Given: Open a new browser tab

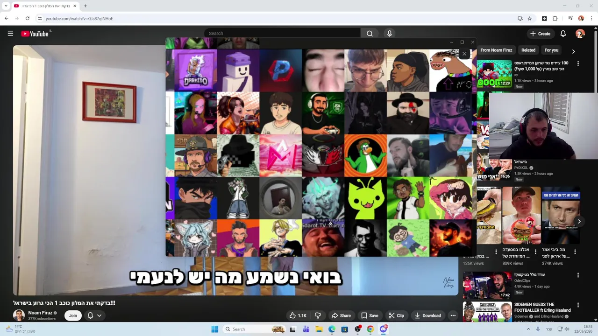Looking at the screenshot, I should pyautogui.click(x=85, y=6).
